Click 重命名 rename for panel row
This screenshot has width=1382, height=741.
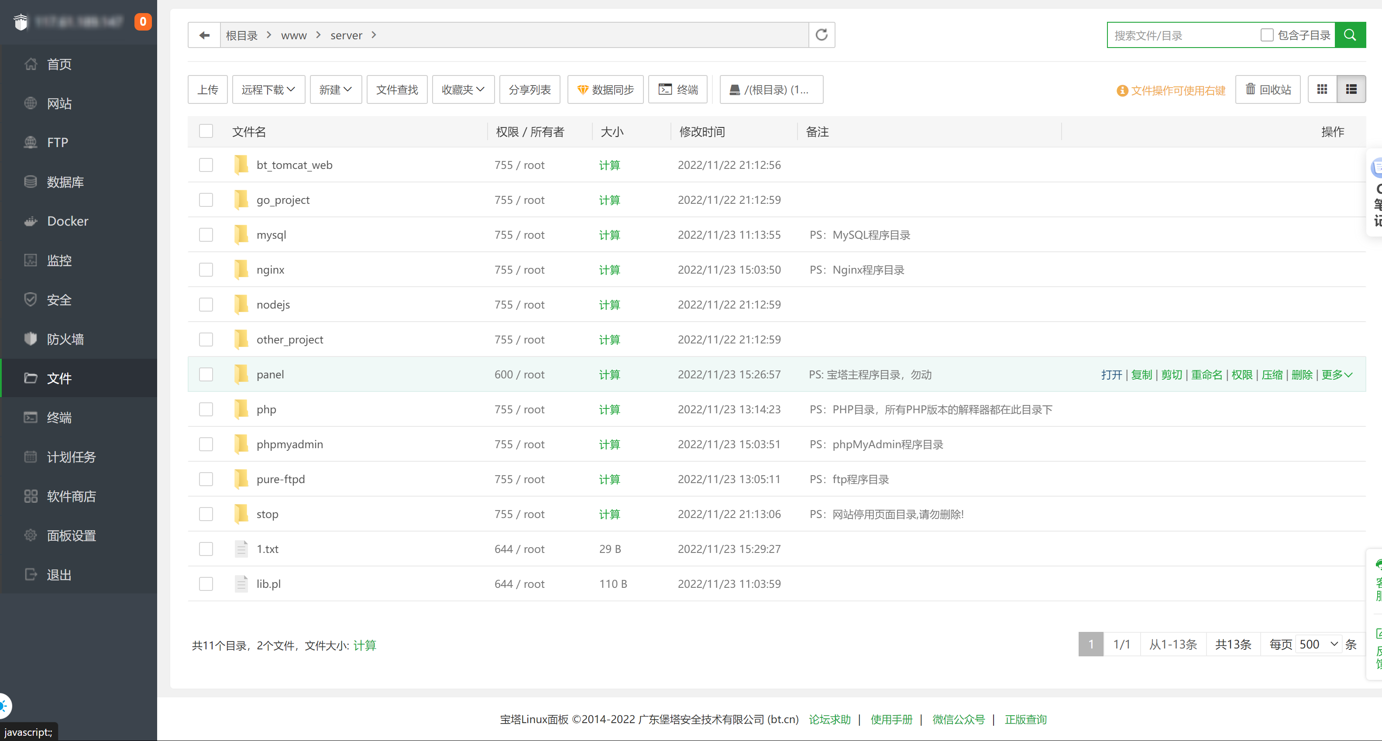[x=1207, y=375]
